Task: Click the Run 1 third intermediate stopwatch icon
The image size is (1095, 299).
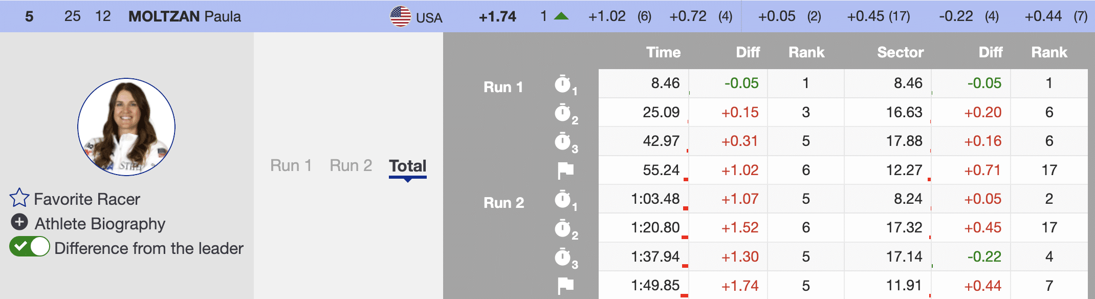Action: tap(563, 142)
